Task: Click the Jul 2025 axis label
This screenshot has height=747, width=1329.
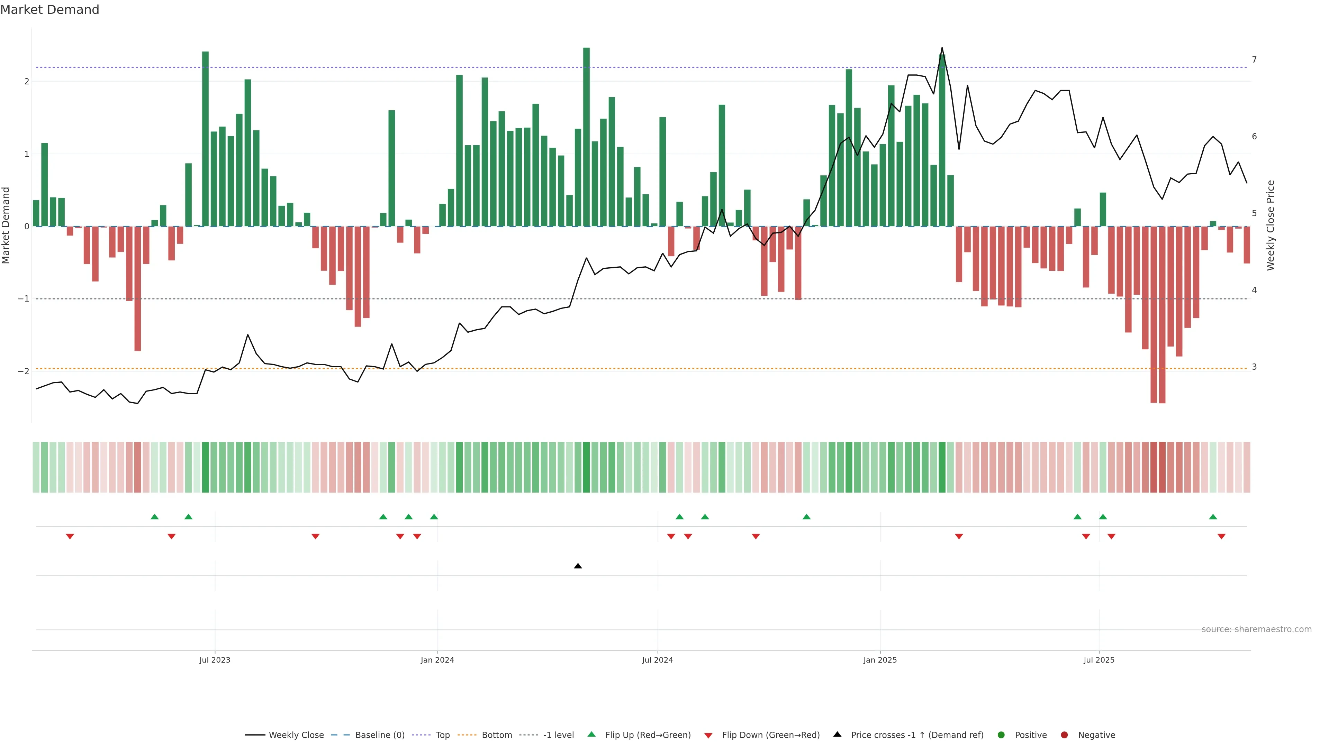Action: coord(1099,660)
